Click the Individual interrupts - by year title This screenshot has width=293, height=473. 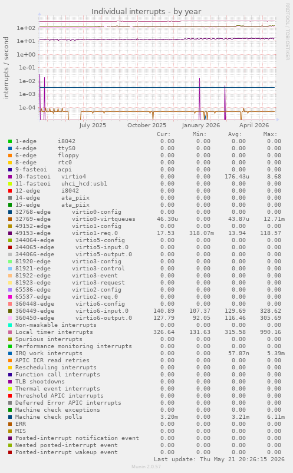click(146, 11)
